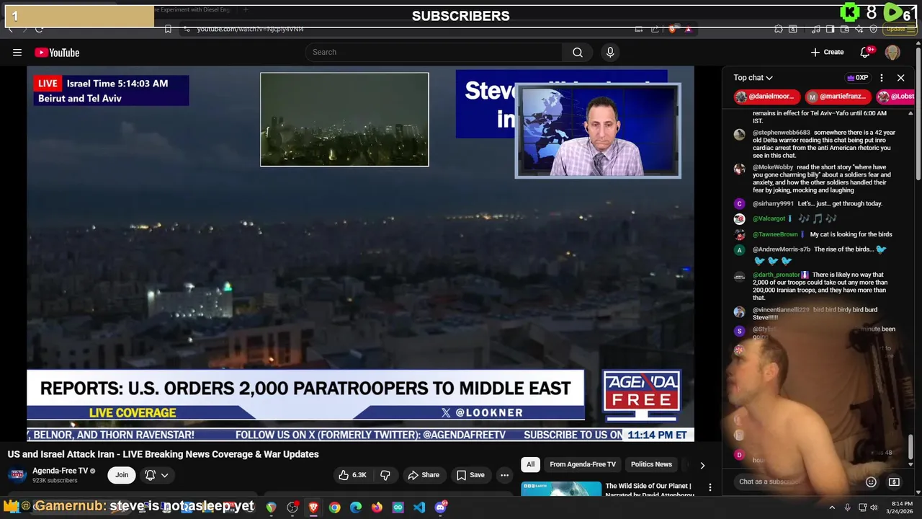Open Brave Shields lion icon

pyautogui.click(x=672, y=29)
